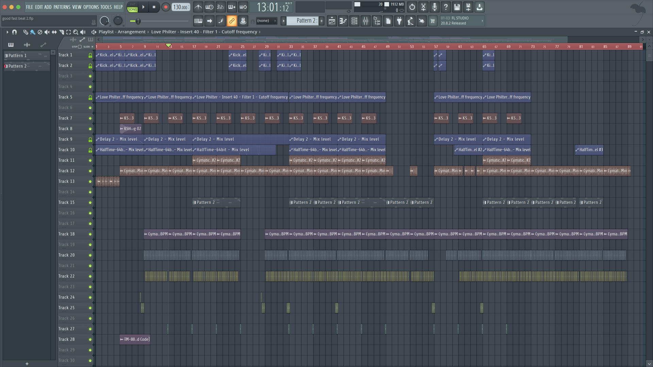Select the zoom magnifier tool
The width and height of the screenshot is (653, 367).
coord(76,32)
